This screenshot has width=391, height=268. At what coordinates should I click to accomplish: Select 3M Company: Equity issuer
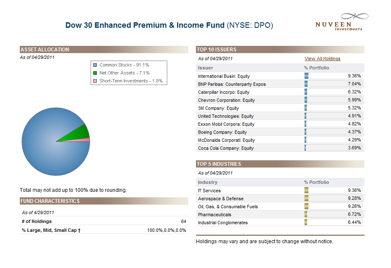pos(218,108)
